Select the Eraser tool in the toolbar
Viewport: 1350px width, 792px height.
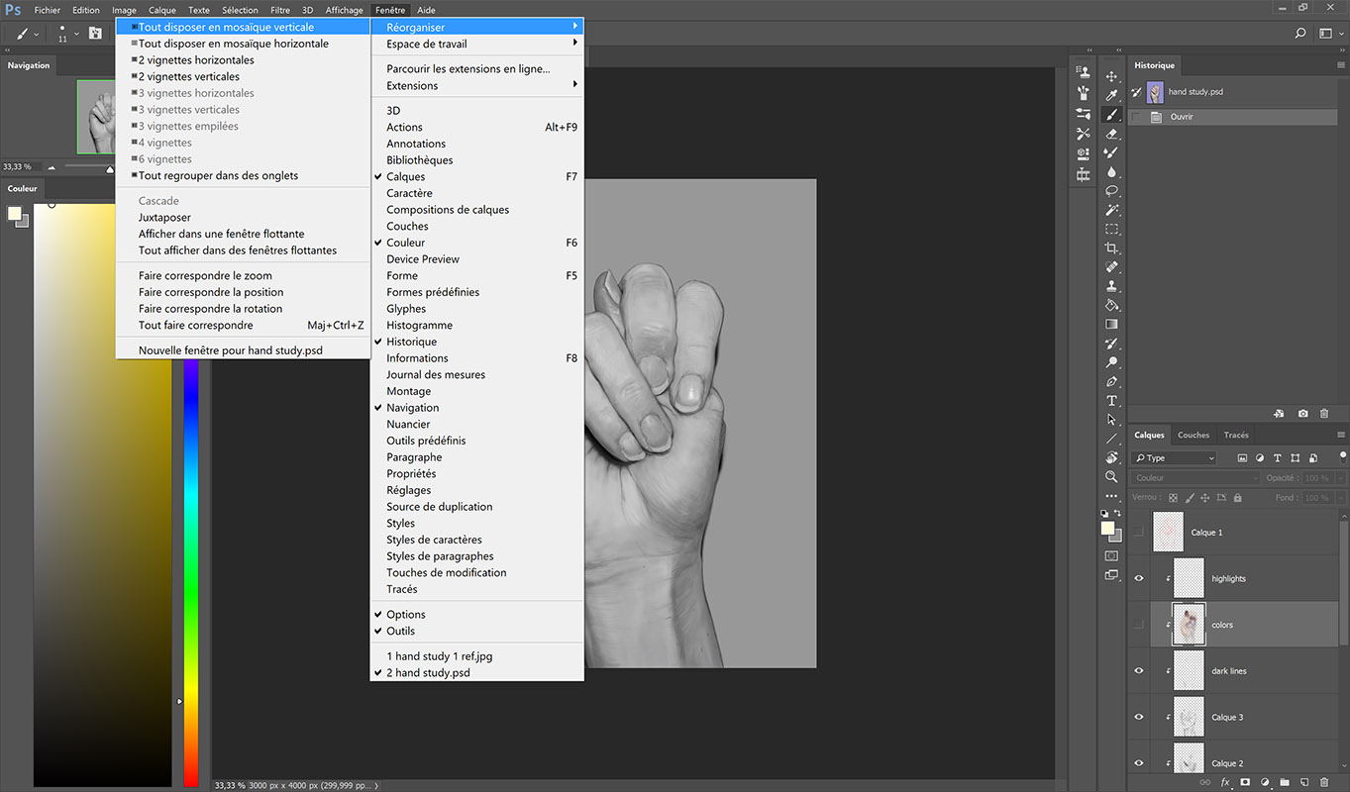(x=1111, y=134)
